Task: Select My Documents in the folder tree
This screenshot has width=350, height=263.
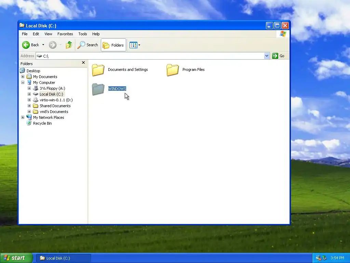Action: coord(45,77)
